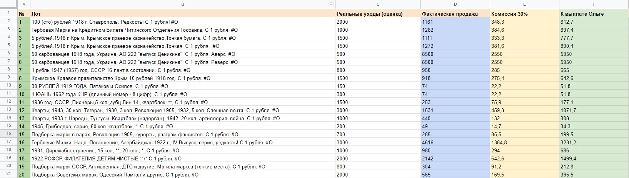The width and height of the screenshot is (629, 178).
Task: Open the filter dropdown in column B header
Action: [330, 5]
